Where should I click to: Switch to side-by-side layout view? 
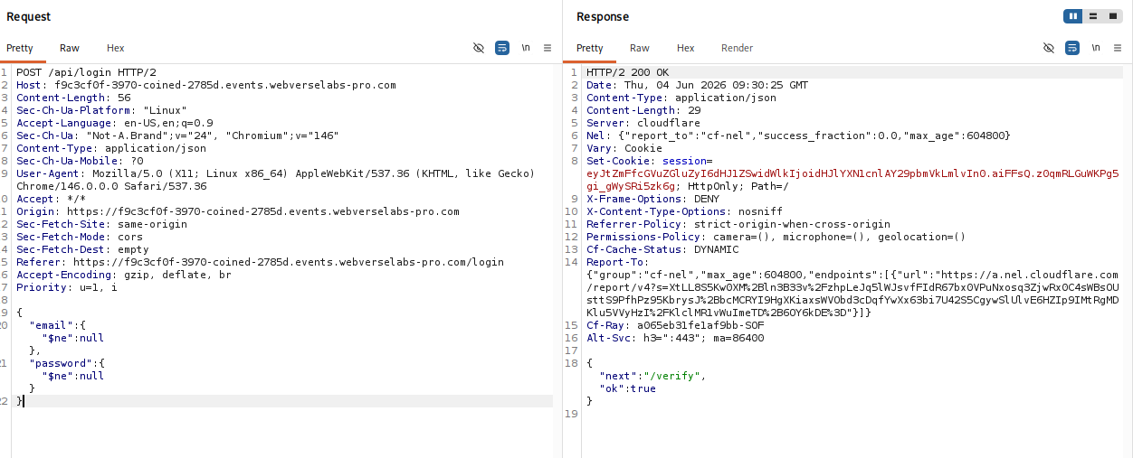point(1073,16)
